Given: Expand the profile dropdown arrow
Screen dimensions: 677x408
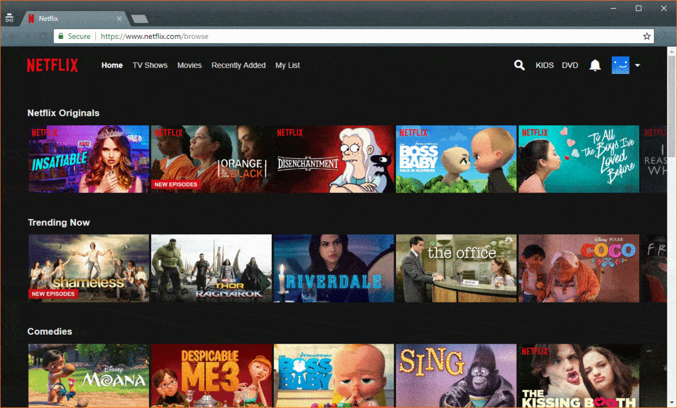Looking at the screenshot, I should (x=638, y=65).
